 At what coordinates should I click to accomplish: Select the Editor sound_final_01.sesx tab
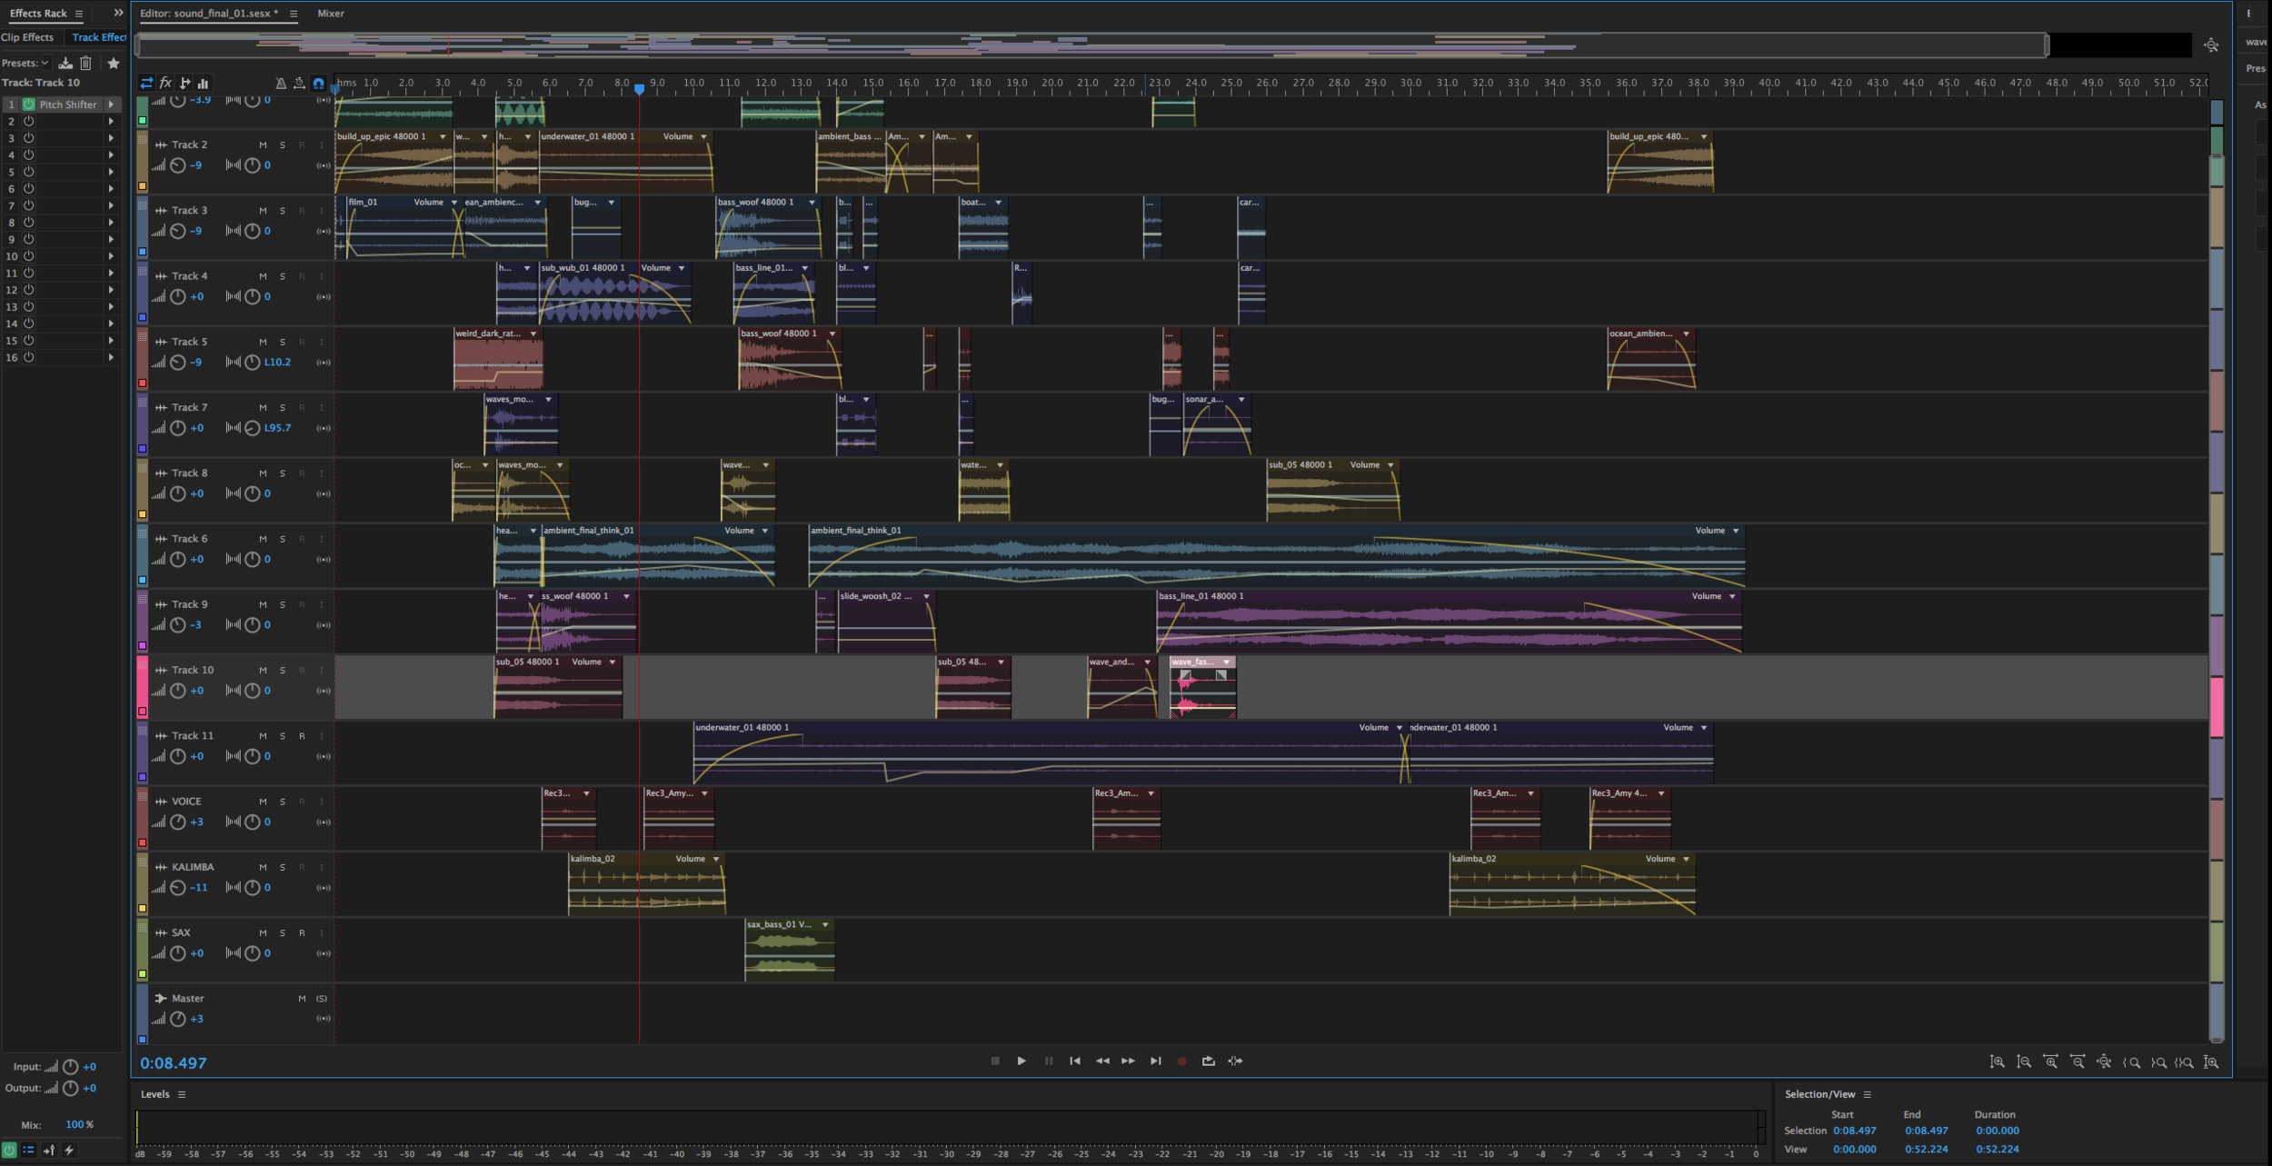[209, 14]
